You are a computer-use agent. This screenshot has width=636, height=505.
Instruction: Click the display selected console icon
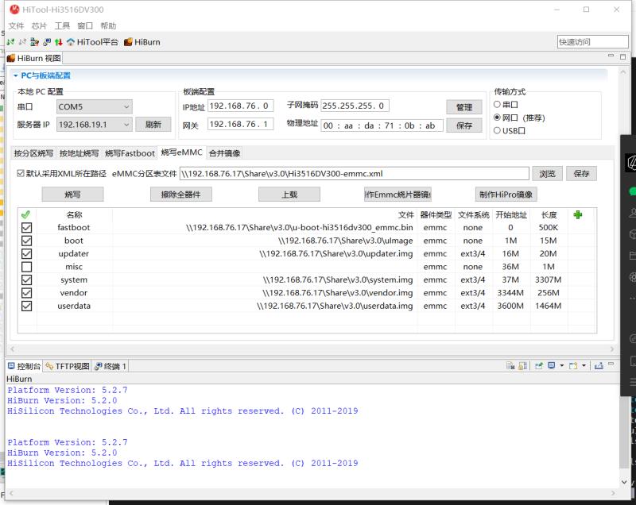tap(552, 366)
